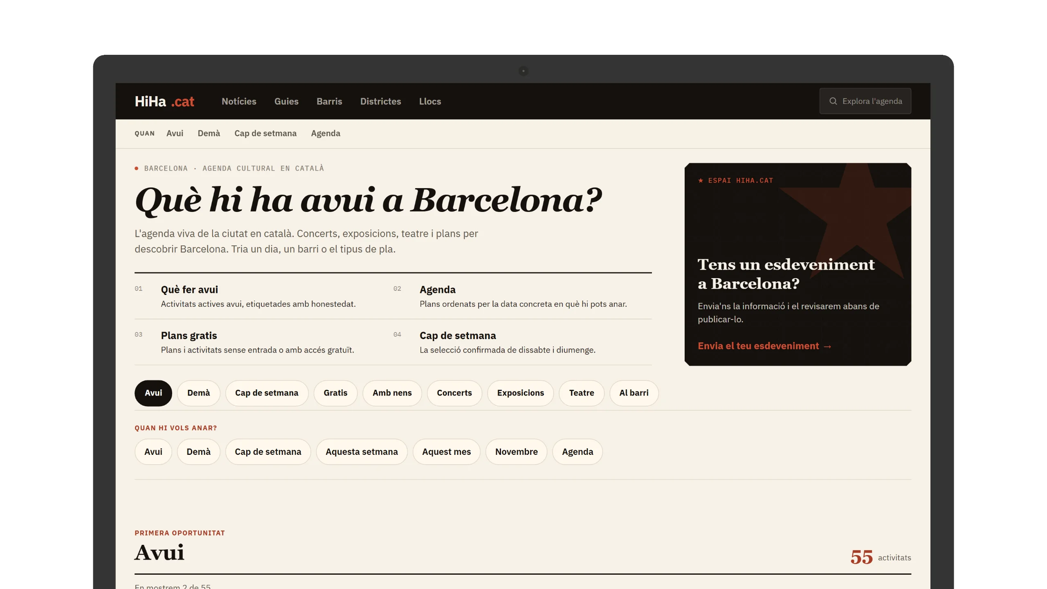Choose Cap de setmana pill in category row
The width and height of the screenshot is (1047, 589).
click(267, 393)
